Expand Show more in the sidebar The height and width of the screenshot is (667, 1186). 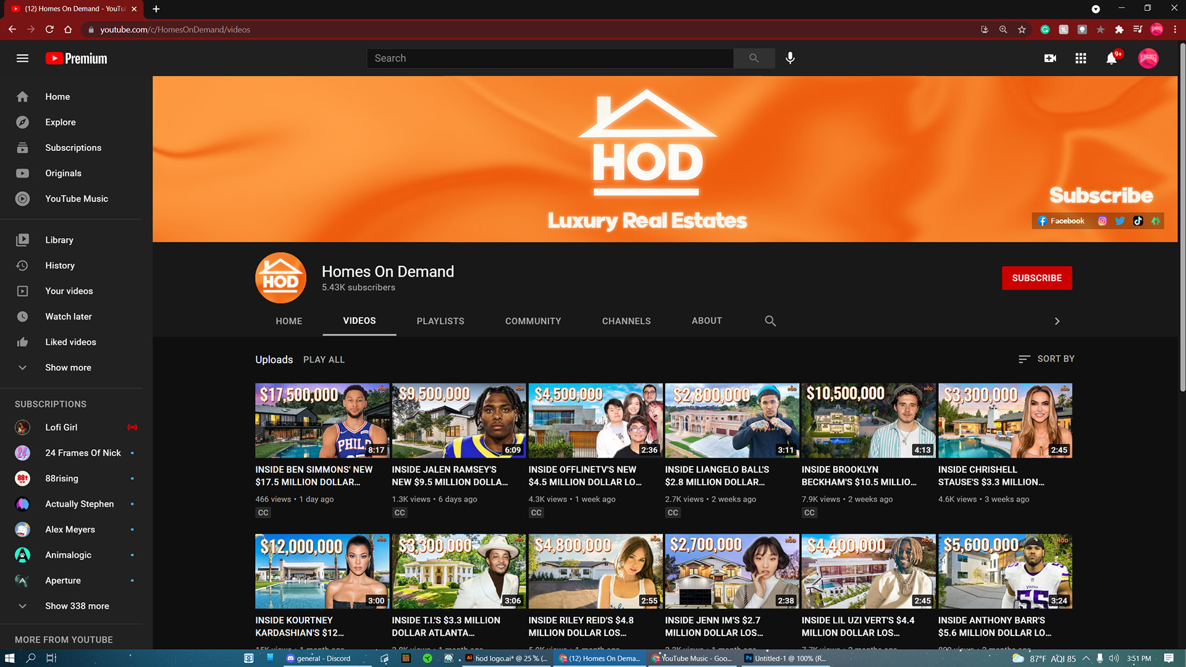(x=68, y=368)
